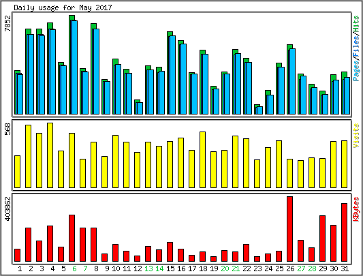This screenshot has width=363, height=276.
Task: Click the short hits bar for day 12
Action: pos(137,107)
